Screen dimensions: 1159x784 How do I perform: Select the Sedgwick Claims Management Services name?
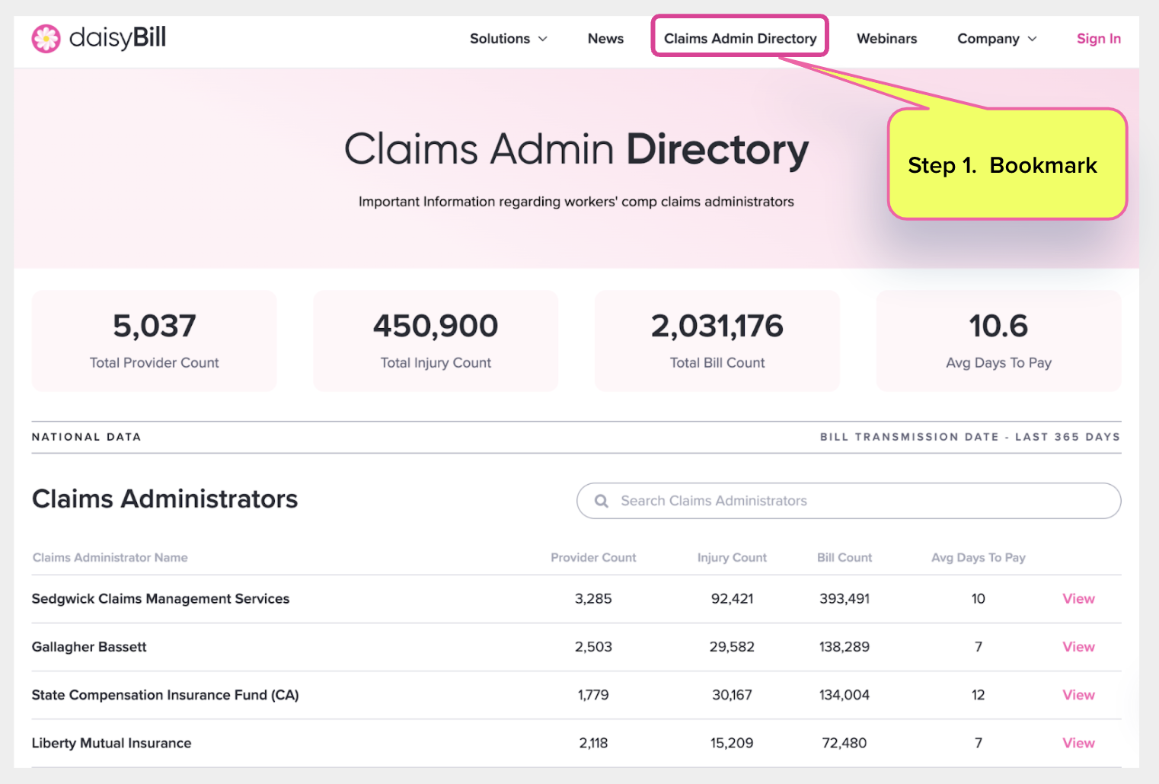click(161, 599)
